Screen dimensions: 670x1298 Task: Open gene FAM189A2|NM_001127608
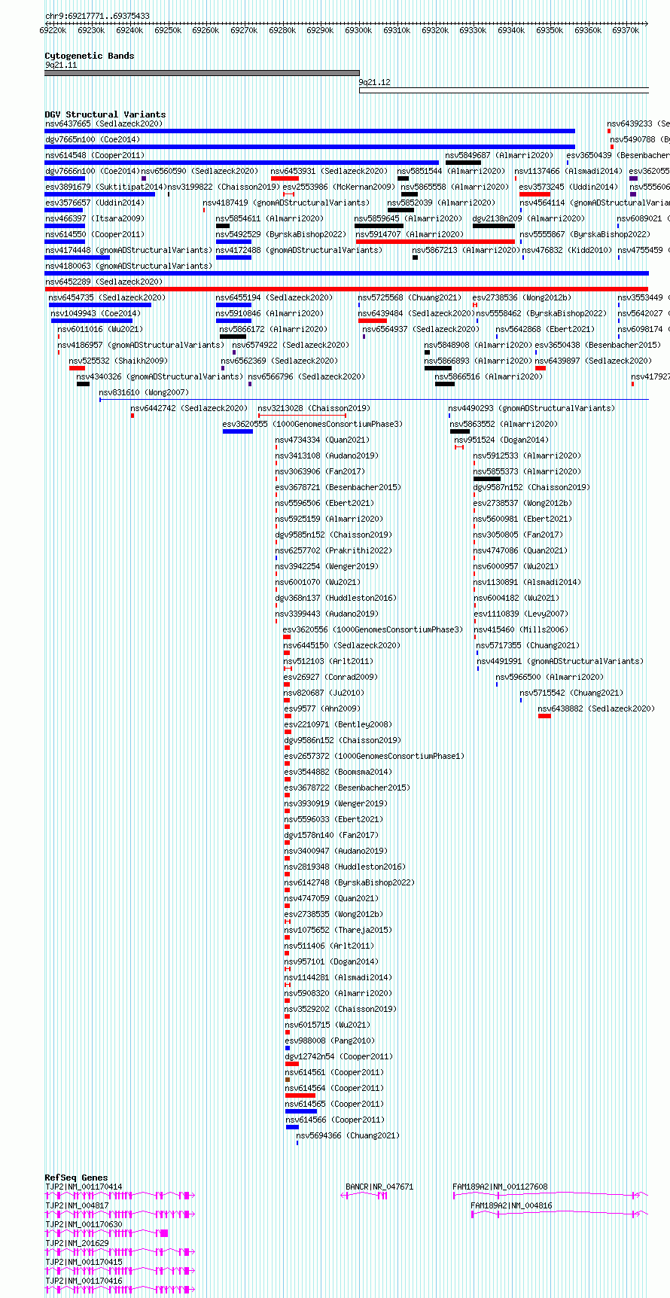pos(500,1187)
